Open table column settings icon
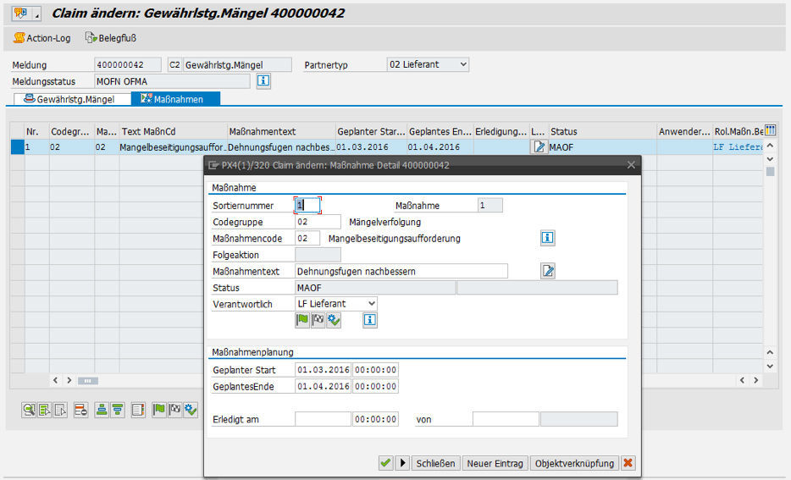The height and width of the screenshot is (480, 791). tap(770, 130)
